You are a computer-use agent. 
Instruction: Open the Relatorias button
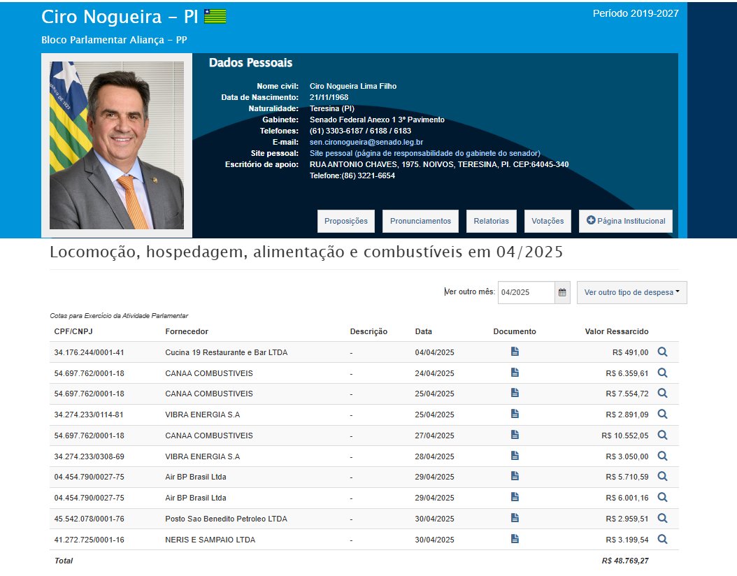(x=491, y=221)
